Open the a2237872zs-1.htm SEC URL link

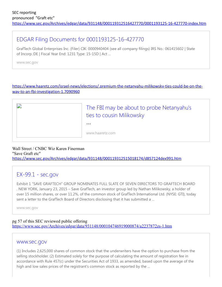(x=92, y=226)
